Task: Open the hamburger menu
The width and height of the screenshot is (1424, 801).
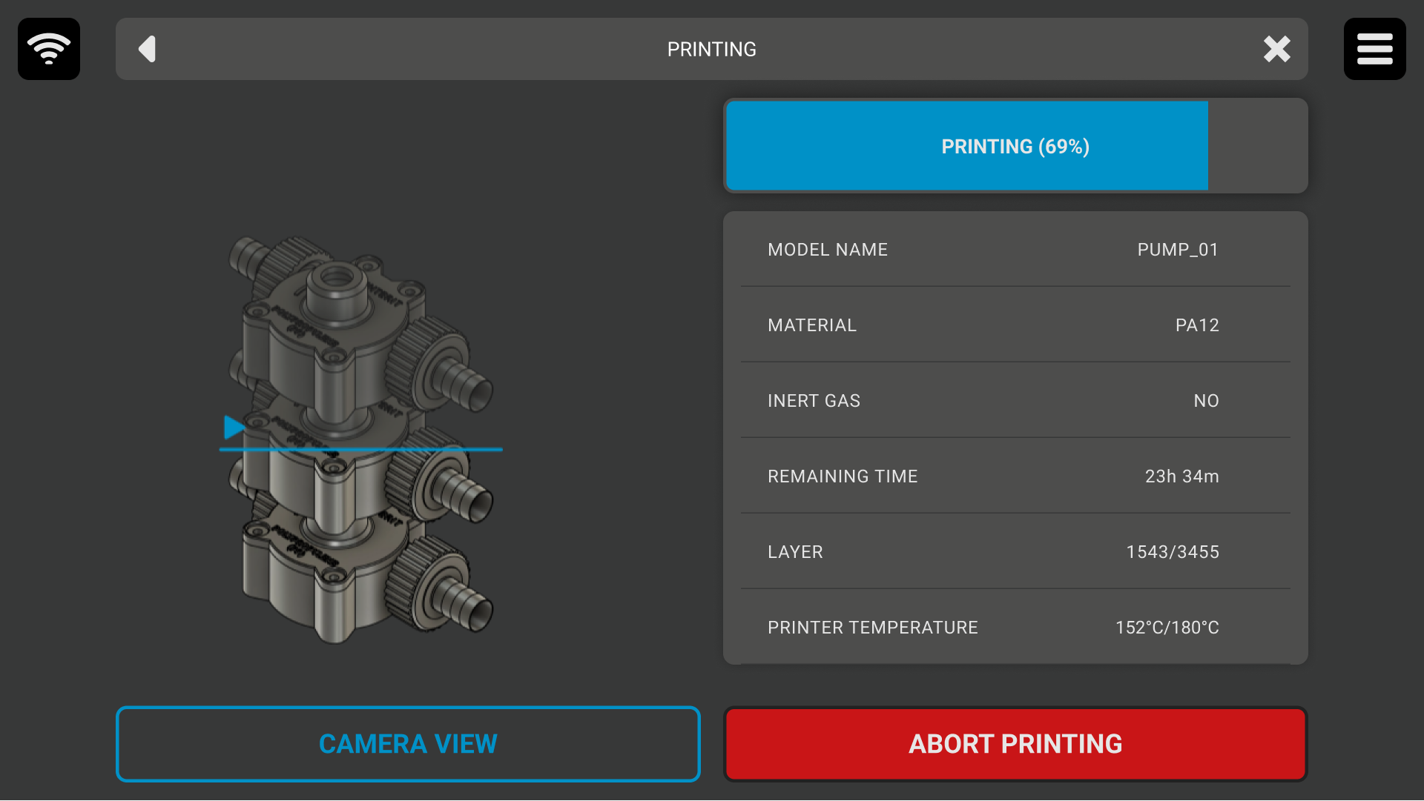Action: (1374, 49)
